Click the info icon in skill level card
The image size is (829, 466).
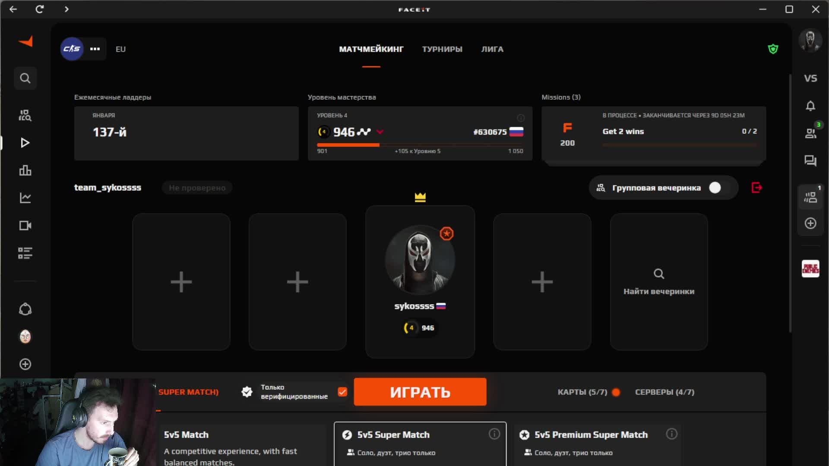[x=521, y=118]
